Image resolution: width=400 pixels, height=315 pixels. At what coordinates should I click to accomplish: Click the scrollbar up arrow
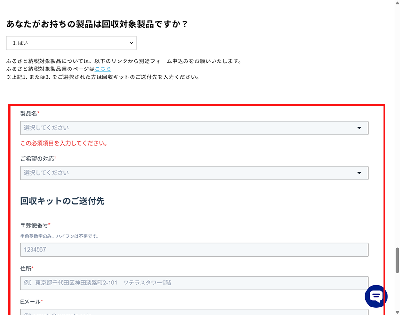397,3
